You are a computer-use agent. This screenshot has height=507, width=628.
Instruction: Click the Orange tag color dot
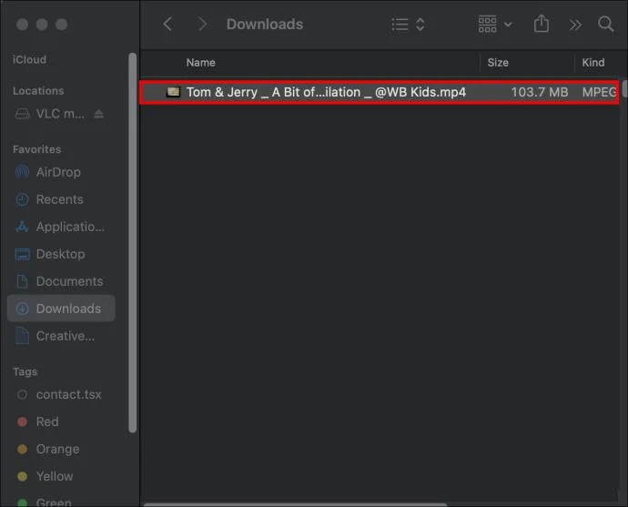[23, 449]
